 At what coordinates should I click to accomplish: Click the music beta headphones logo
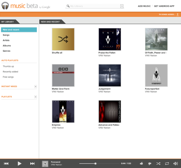pos(5,6)
